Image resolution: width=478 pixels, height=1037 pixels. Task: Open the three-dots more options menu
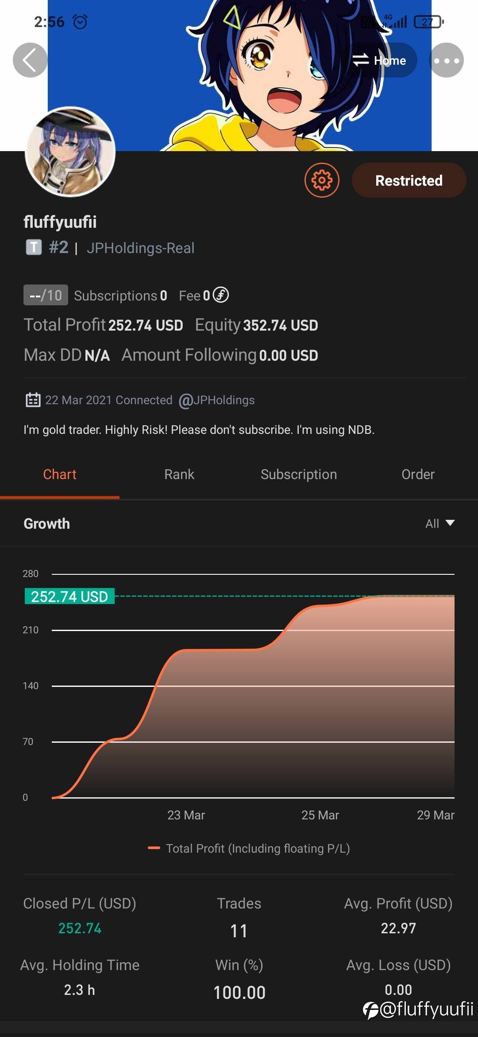[446, 60]
